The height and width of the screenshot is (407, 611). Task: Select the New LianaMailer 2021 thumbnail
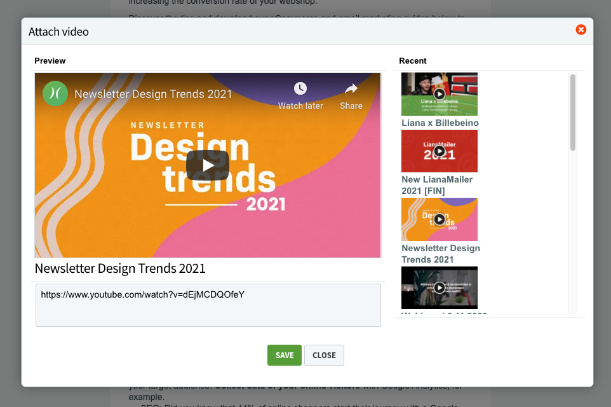point(440,151)
